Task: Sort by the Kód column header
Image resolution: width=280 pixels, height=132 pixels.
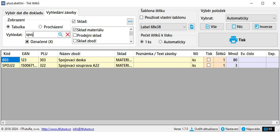Action: click(x=10, y=54)
